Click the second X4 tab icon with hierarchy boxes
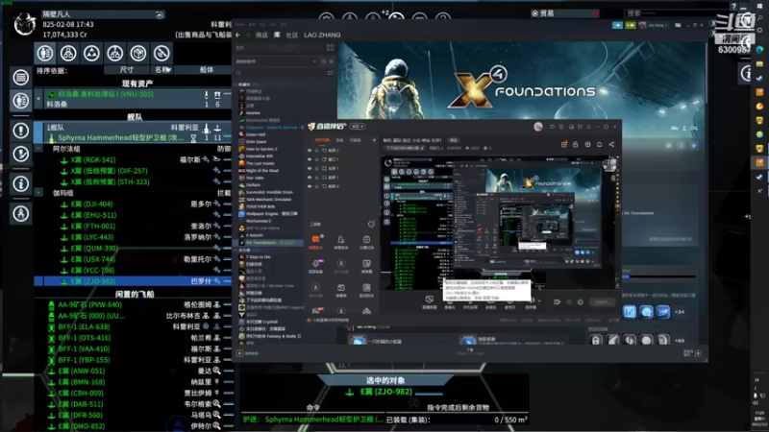769x432 pixels. 68,53
